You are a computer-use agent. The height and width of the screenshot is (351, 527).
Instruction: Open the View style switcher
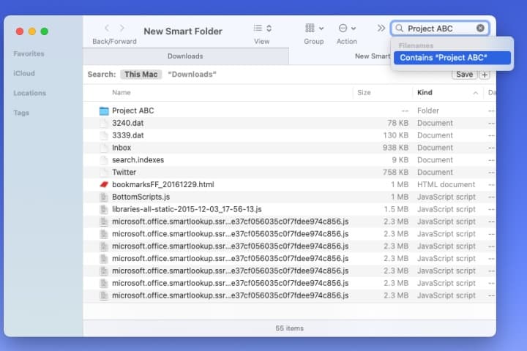tap(262, 29)
